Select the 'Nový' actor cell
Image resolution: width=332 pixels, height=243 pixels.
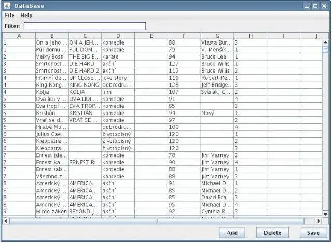pos(217,113)
